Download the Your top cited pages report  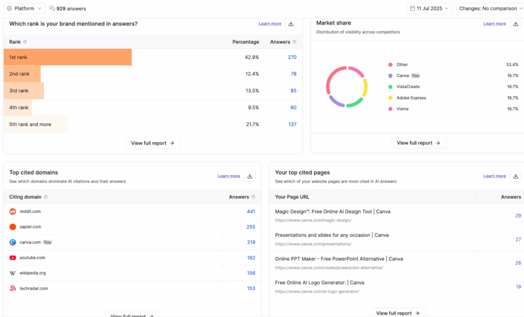pos(516,176)
